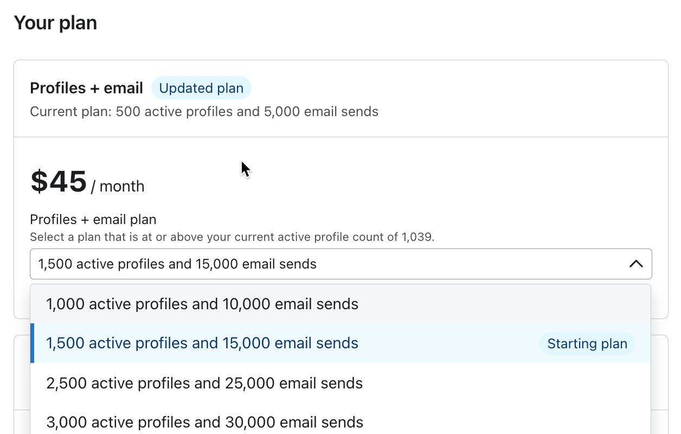Select 3,000 active profiles and 30,000 sends

pos(204,422)
